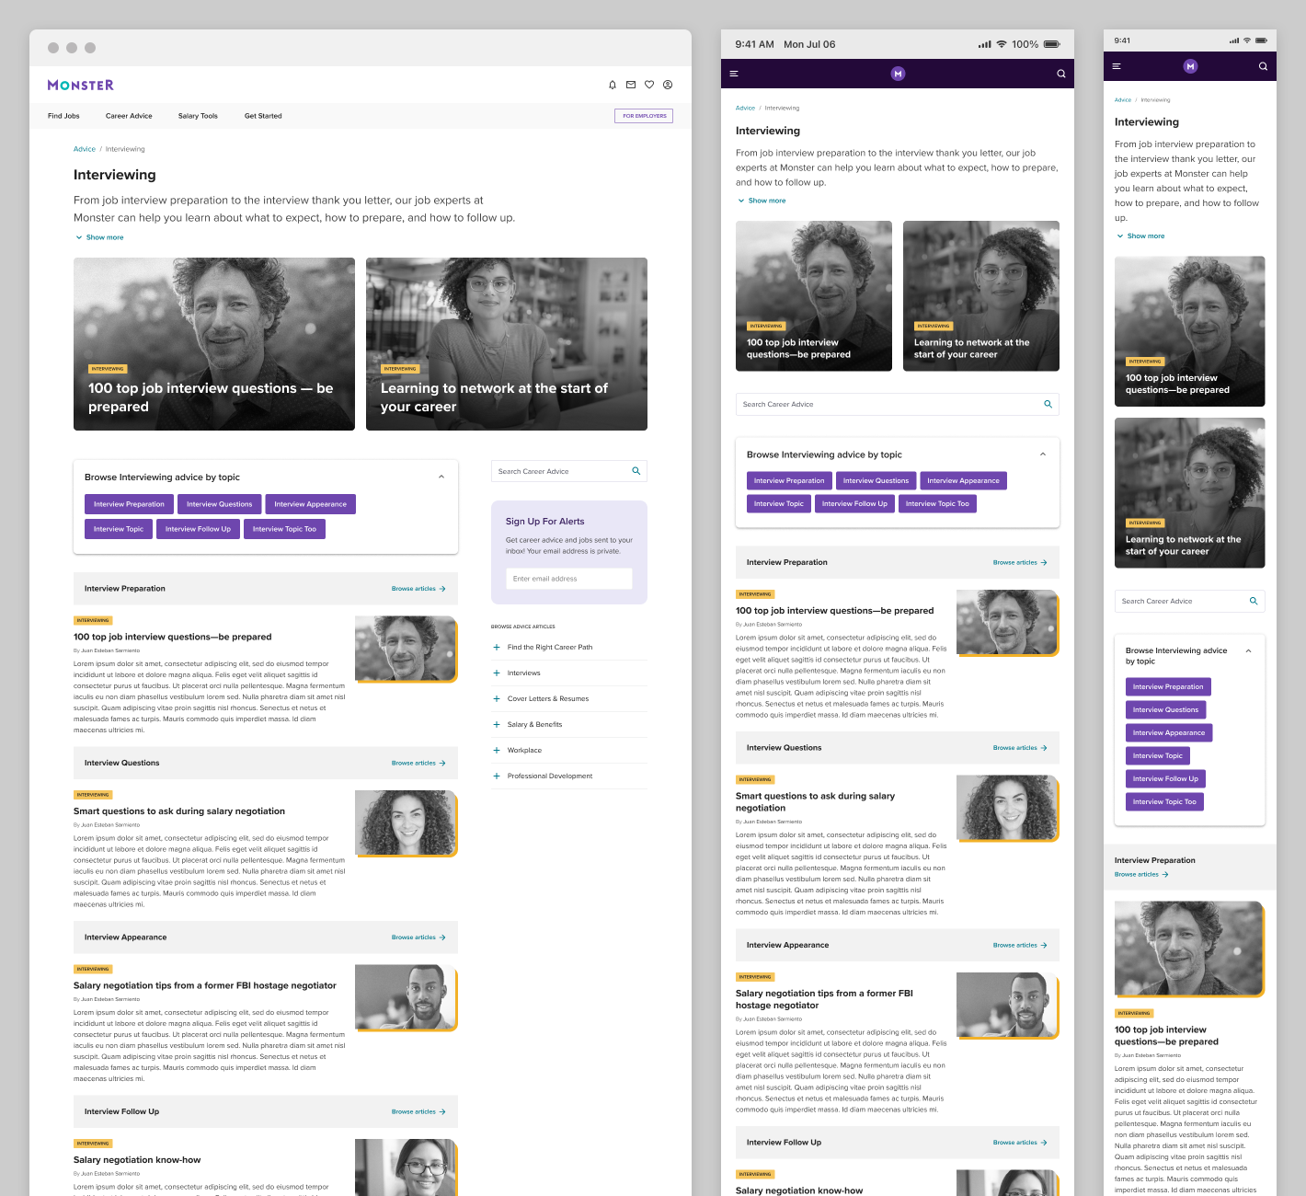Open notifications bell in desktop header
This screenshot has height=1196, width=1306.
tap(613, 85)
